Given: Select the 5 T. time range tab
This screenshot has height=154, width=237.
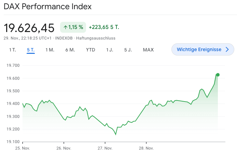Looking at the screenshot, I should coord(31,50).
